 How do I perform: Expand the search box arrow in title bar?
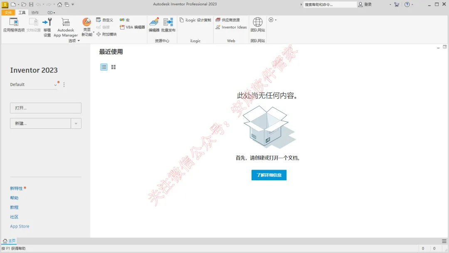301,5
